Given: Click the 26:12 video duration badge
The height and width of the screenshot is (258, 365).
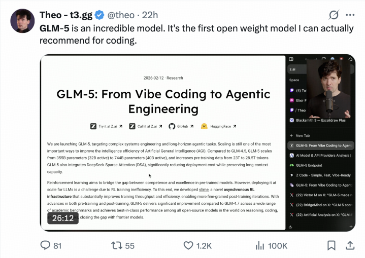Looking at the screenshot, I should click(x=63, y=218).
